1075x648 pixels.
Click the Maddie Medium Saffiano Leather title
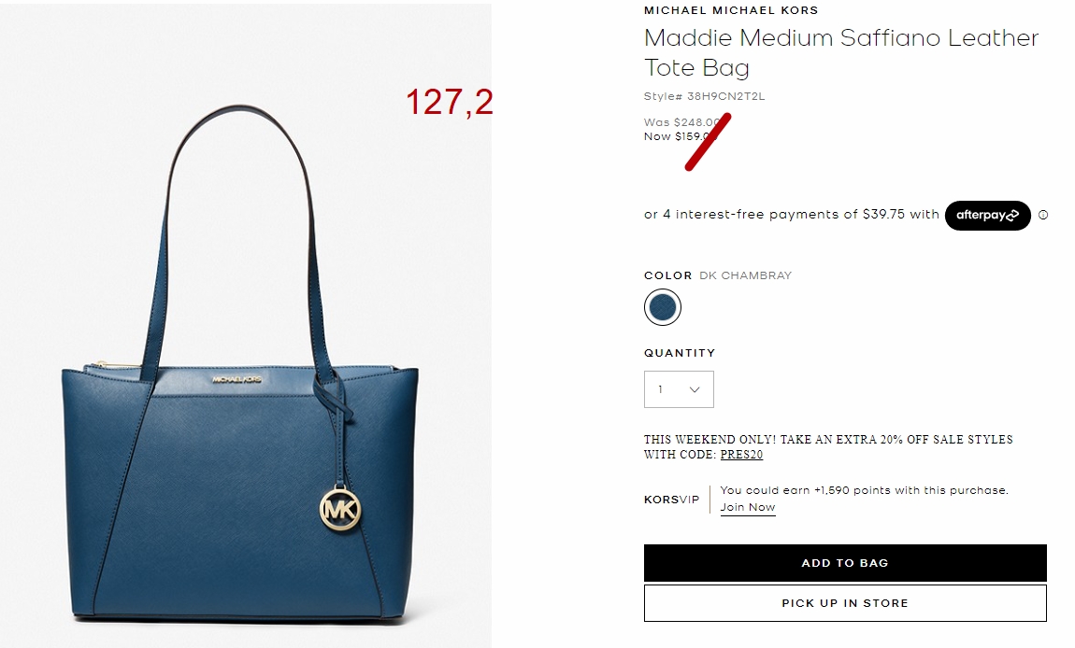click(x=841, y=52)
